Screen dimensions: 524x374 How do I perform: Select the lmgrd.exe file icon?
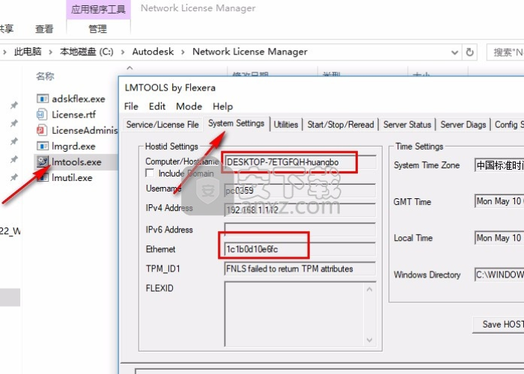(43, 146)
